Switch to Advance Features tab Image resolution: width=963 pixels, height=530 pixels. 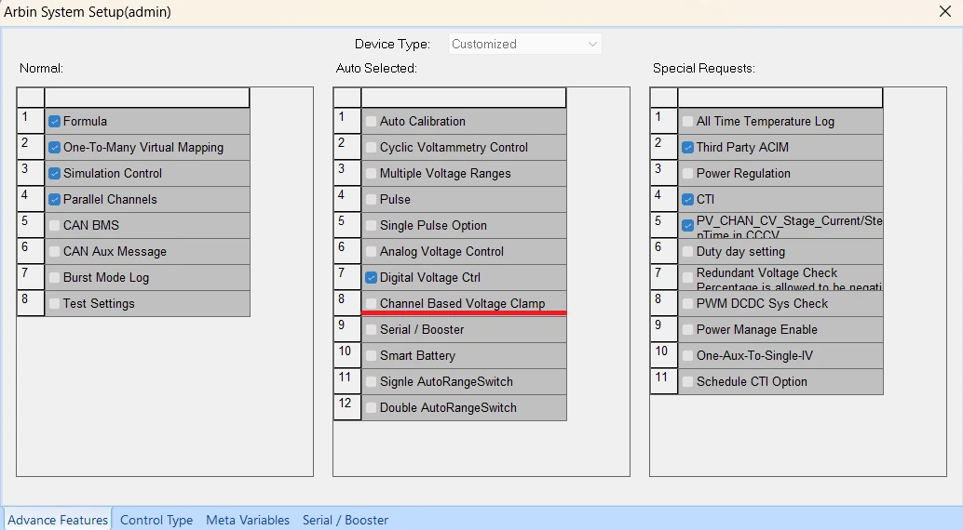[x=58, y=520]
